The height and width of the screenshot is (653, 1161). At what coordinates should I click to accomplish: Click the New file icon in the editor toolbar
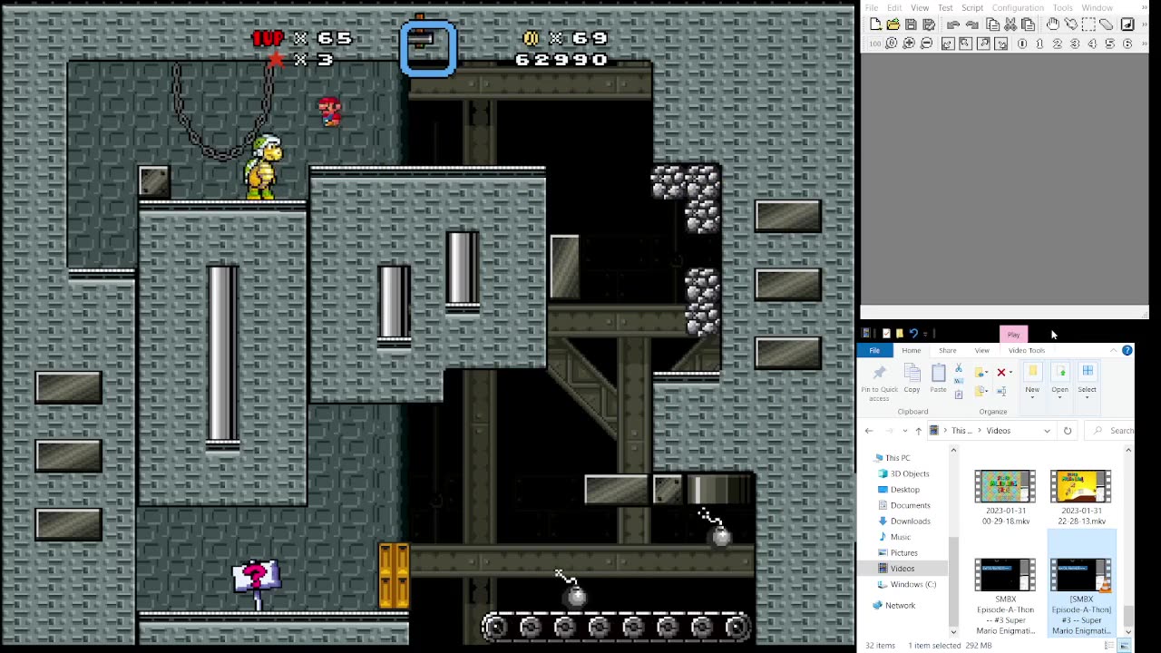[x=875, y=24]
